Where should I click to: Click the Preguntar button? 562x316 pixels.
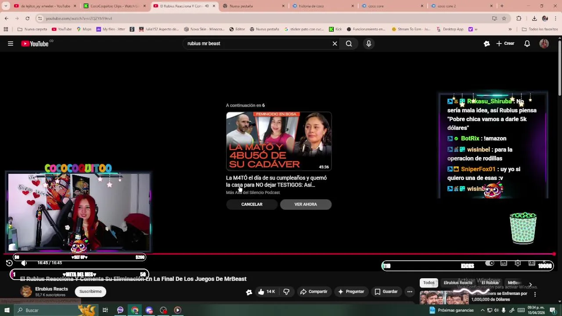click(x=351, y=291)
